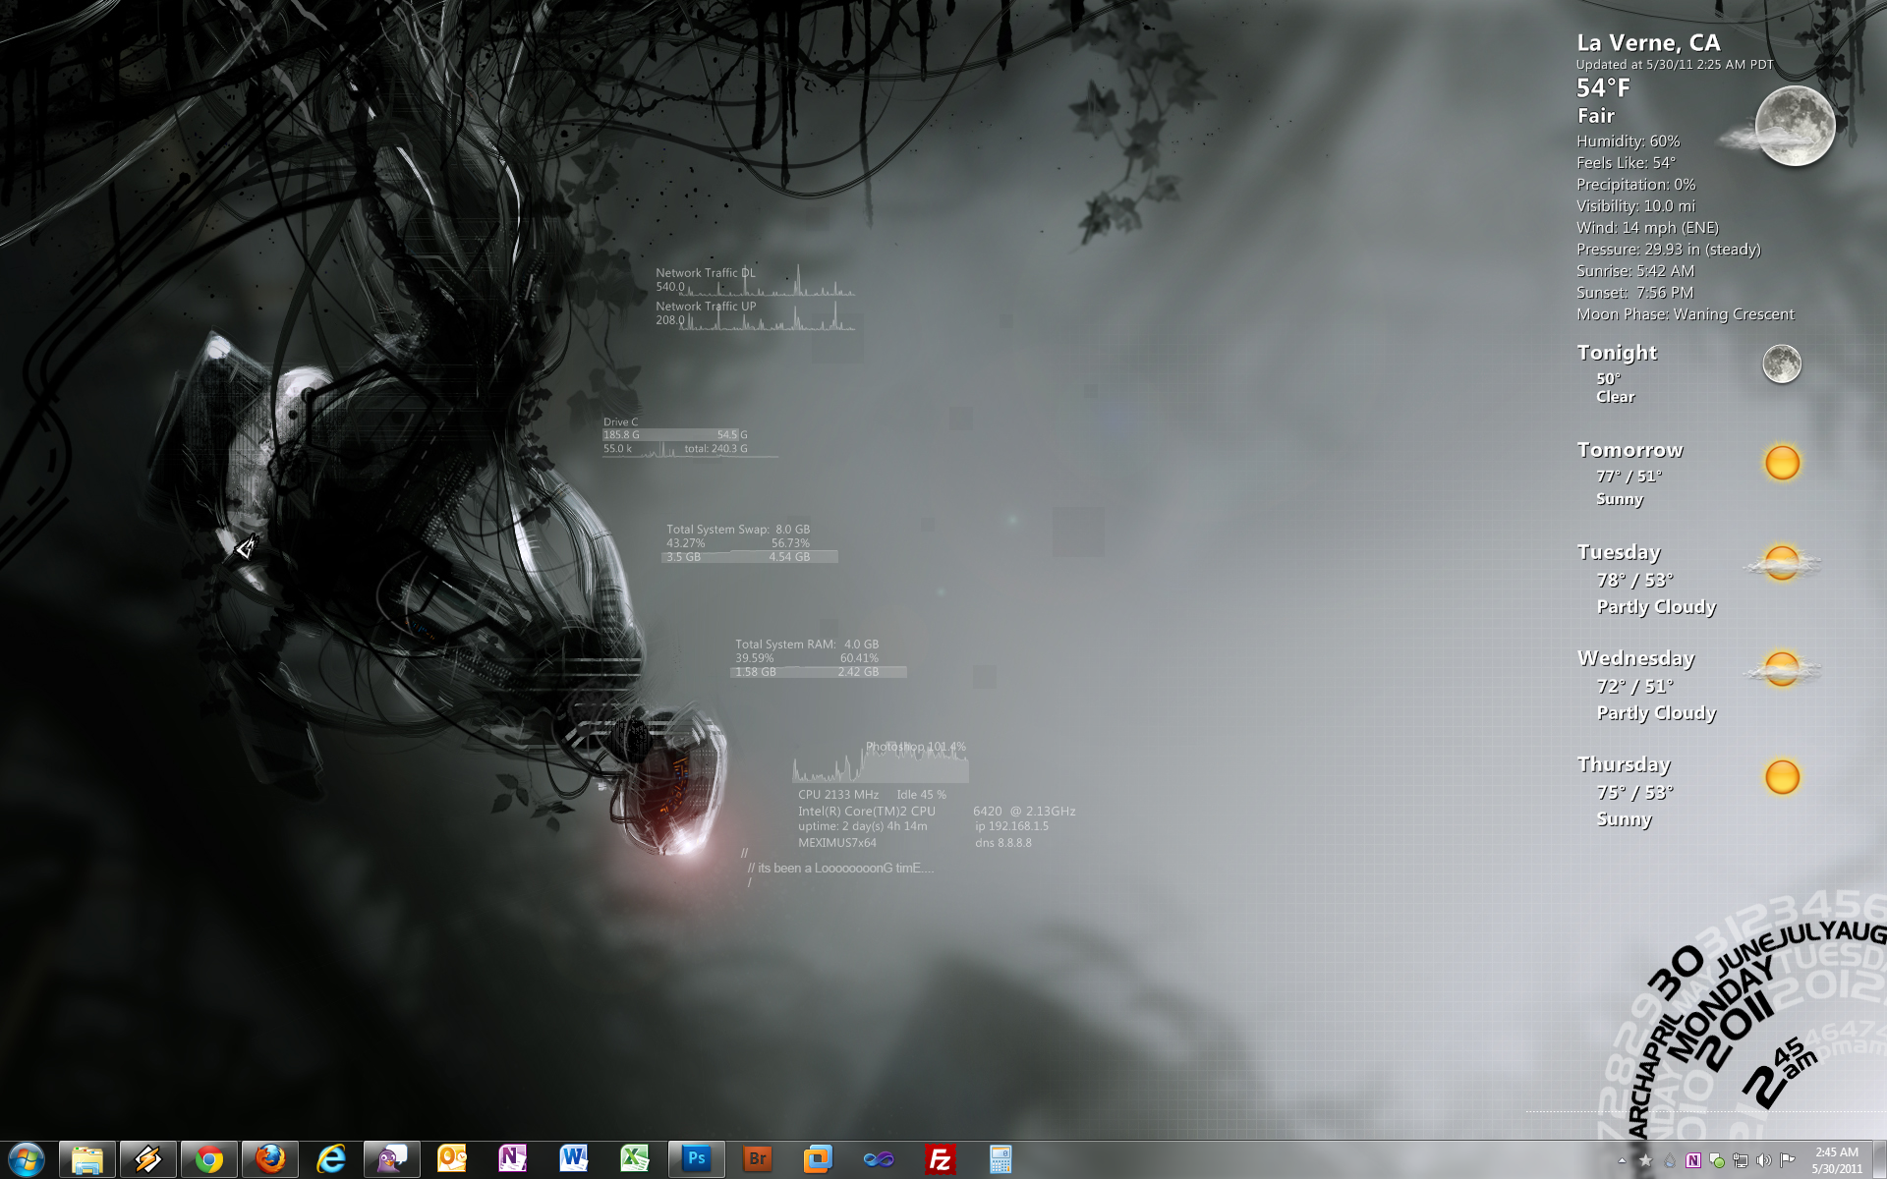The height and width of the screenshot is (1179, 1887).
Task: Show hidden system tray icons
Action: point(1622,1160)
